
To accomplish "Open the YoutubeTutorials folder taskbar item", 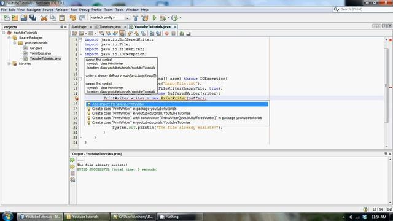I will pos(86,217).
